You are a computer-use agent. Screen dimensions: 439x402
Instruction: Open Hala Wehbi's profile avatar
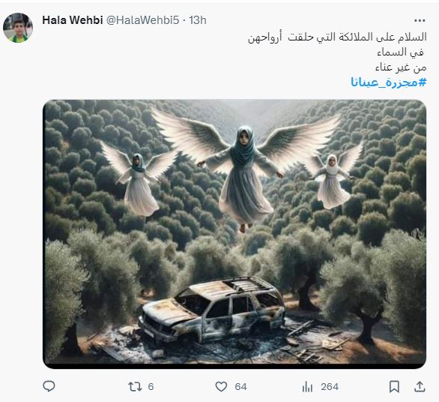pos(18,28)
